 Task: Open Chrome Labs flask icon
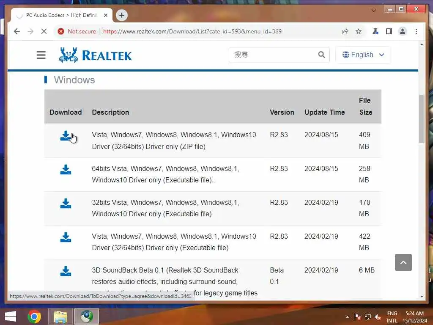pyautogui.click(x=375, y=31)
